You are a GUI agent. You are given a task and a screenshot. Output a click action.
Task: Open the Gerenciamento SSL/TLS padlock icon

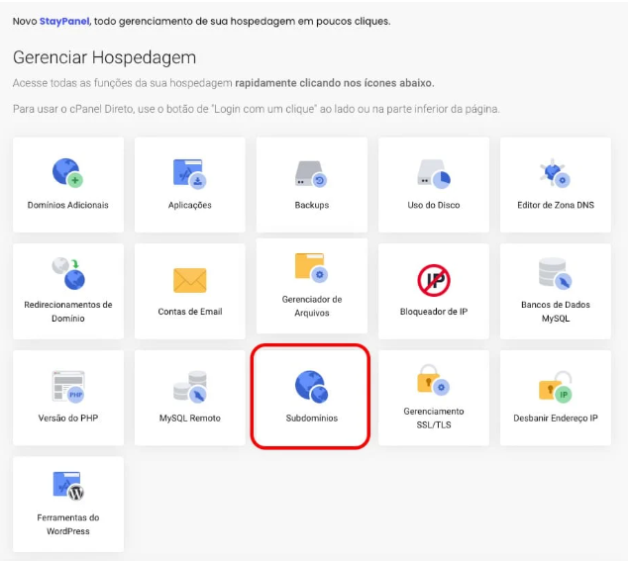[433, 380]
